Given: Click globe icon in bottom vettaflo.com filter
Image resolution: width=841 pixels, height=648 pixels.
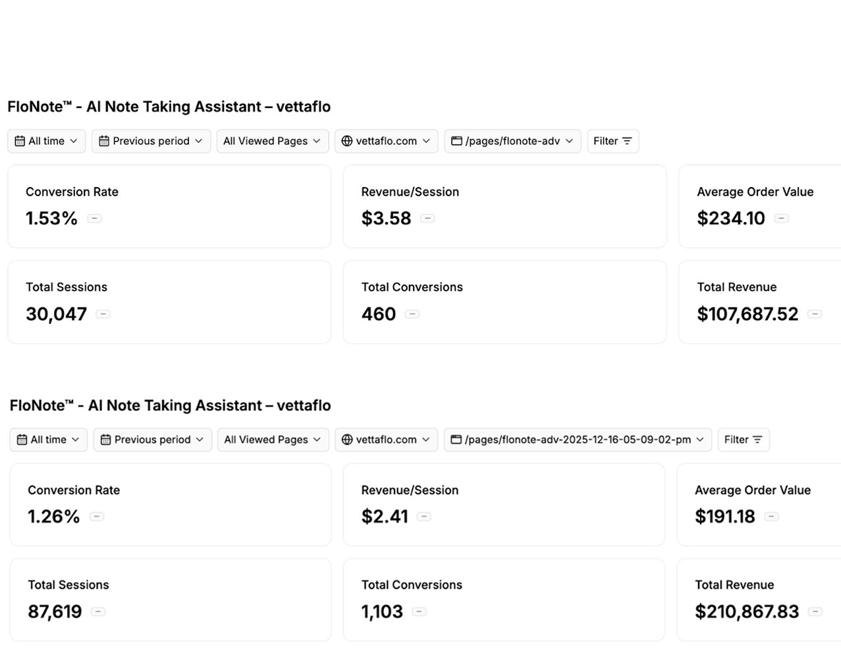Looking at the screenshot, I should tap(347, 440).
